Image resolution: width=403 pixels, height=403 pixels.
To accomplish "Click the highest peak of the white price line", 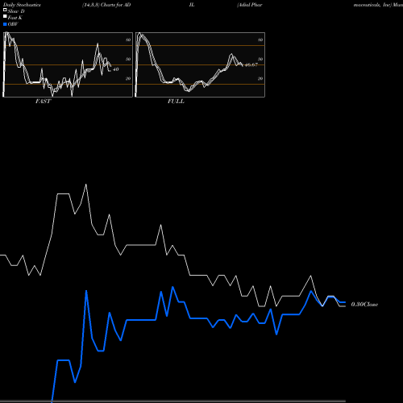I will [x=86, y=185].
